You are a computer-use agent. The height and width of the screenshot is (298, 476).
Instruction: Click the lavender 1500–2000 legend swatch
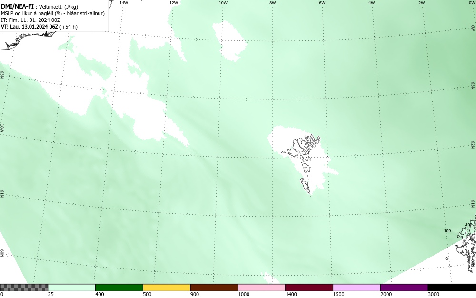[357, 288]
